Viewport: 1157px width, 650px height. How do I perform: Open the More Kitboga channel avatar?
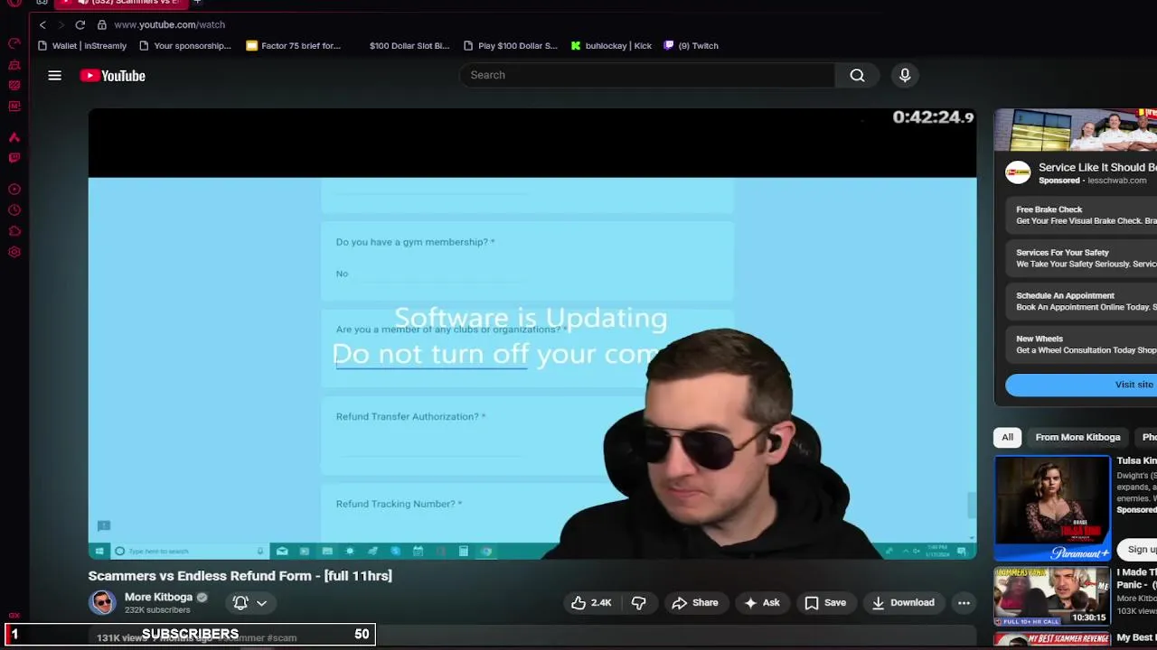(102, 602)
